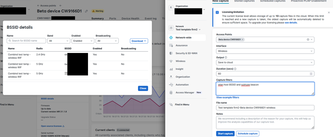333x137 pixels.
Task: Open the View example filters link
Action: [228, 98]
